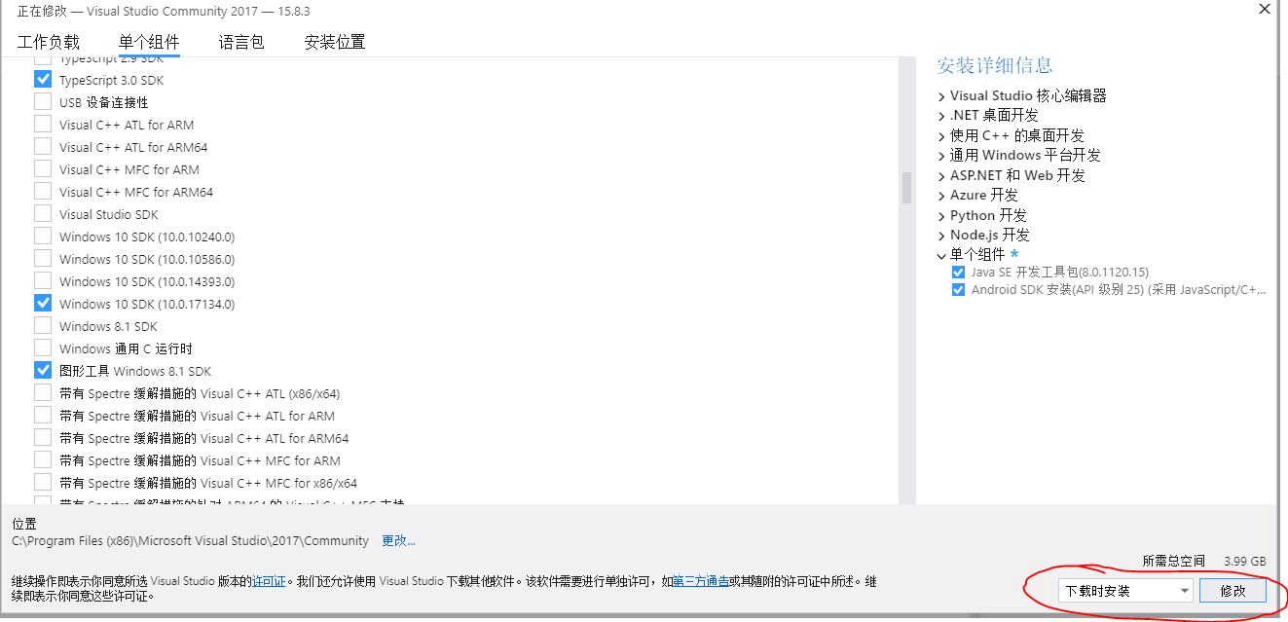Uncheck Windows 10 SDK (10.0.17134.0)
Image resolution: width=1288 pixels, height=622 pixels.
click(x=42, y=303)
